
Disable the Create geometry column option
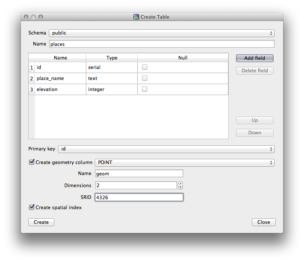click(32, 162)
